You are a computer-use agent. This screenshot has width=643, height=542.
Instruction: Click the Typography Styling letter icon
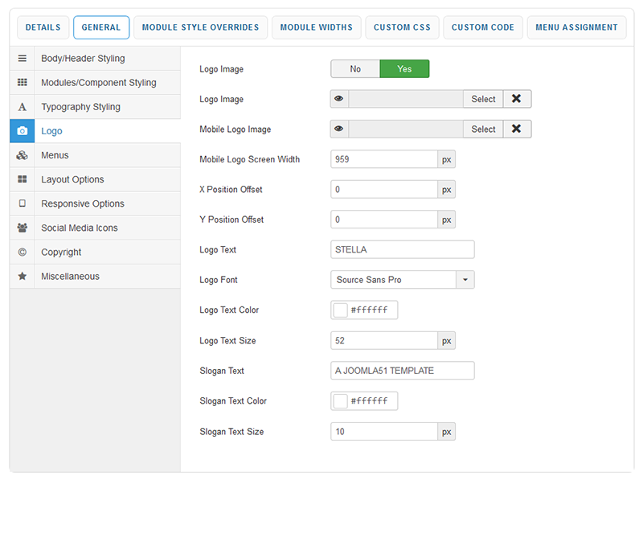[22, 107]
